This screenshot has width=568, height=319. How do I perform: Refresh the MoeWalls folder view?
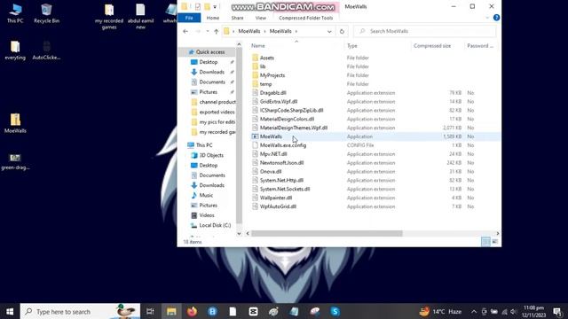point(342,32)
